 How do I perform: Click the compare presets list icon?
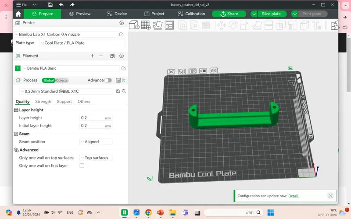[118, 80]
